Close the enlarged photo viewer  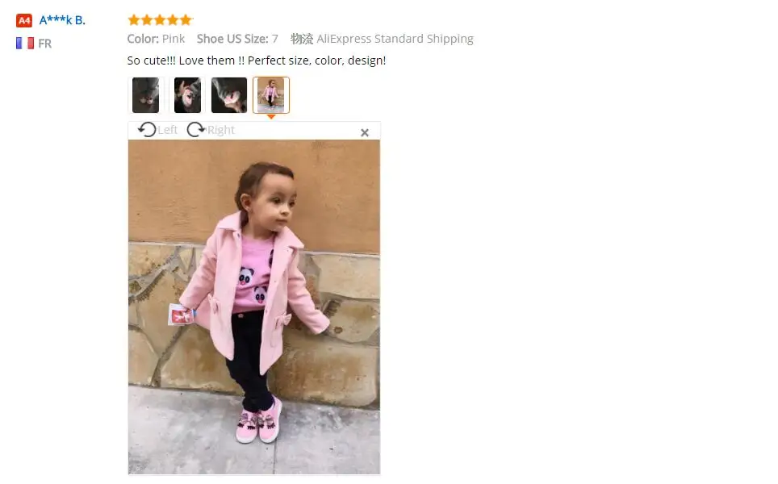pos(365,132)
